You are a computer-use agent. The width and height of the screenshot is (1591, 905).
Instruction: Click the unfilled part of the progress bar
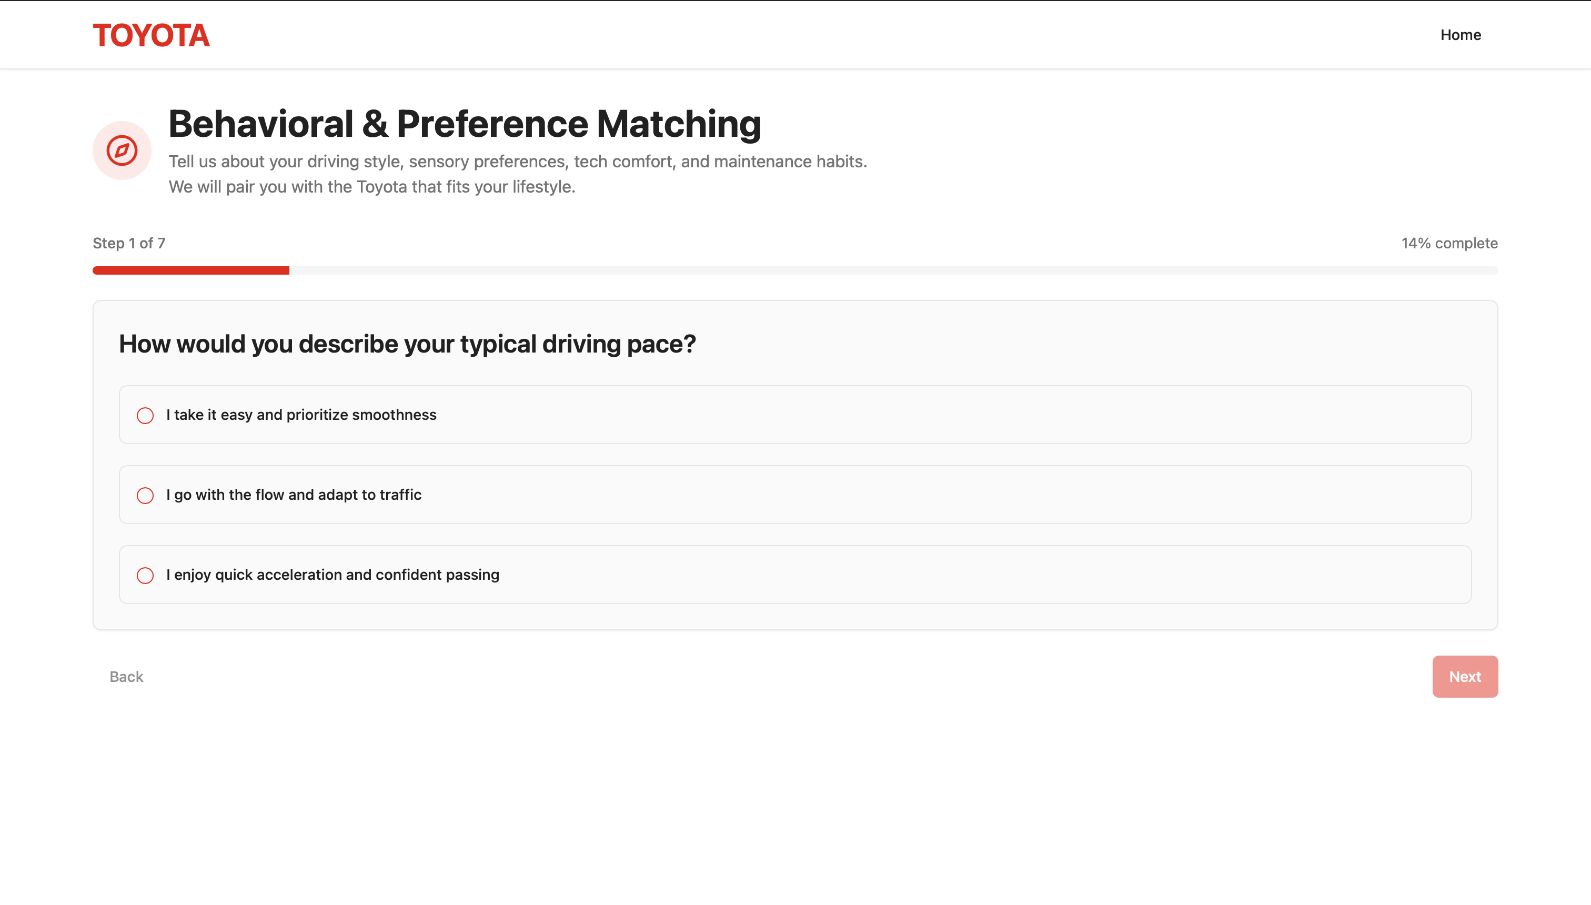[894, 270]
